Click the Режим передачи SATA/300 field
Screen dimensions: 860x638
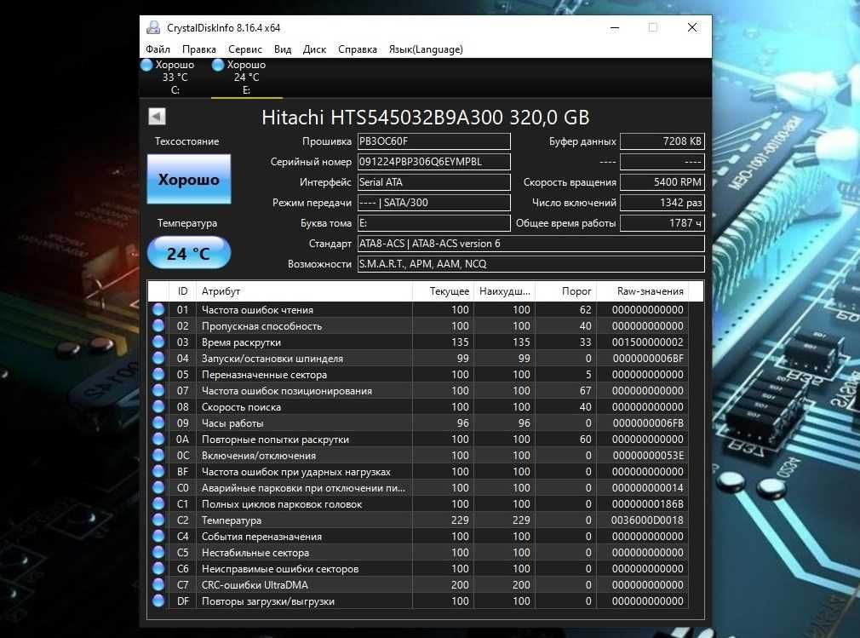click(434, 203)
